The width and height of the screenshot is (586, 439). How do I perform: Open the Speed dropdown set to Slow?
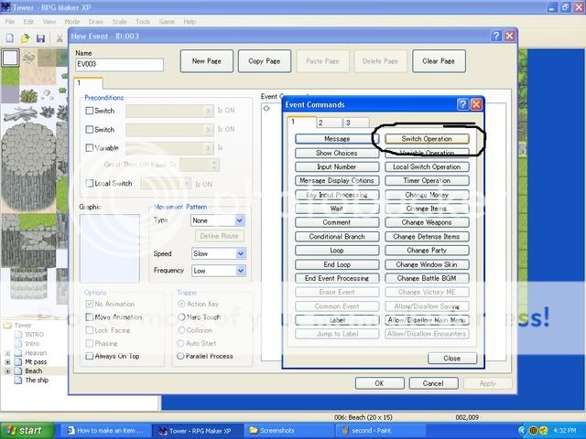(x=240, y=253)
